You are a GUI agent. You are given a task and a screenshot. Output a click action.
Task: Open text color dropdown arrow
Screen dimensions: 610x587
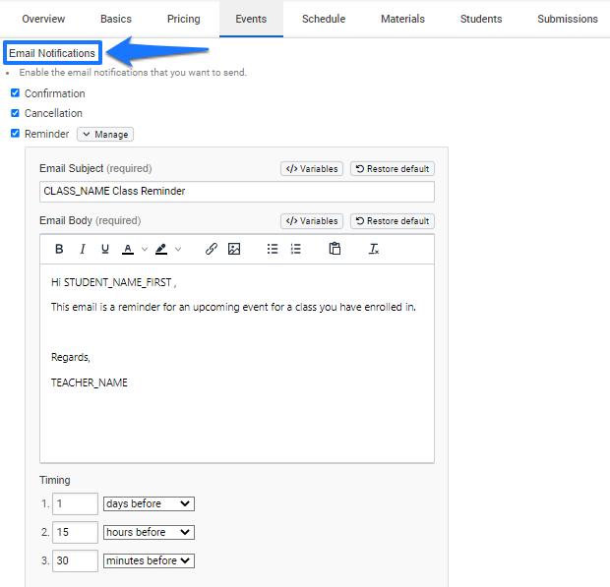[145, 249]
